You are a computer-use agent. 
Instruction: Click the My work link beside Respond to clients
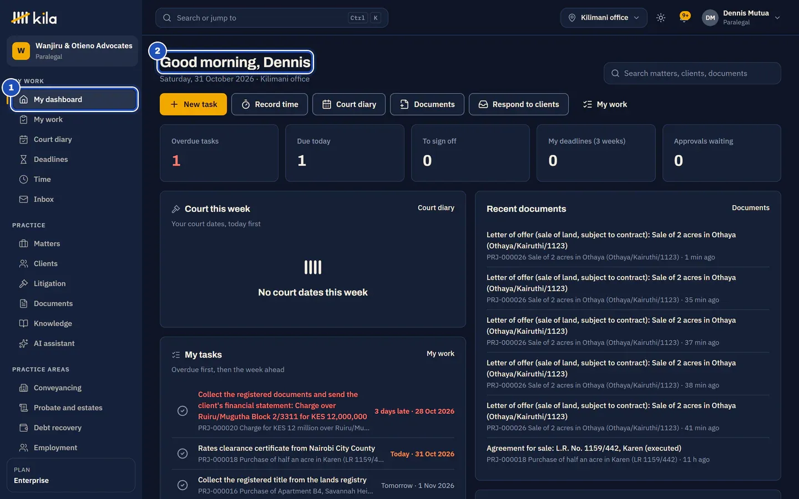605,104
